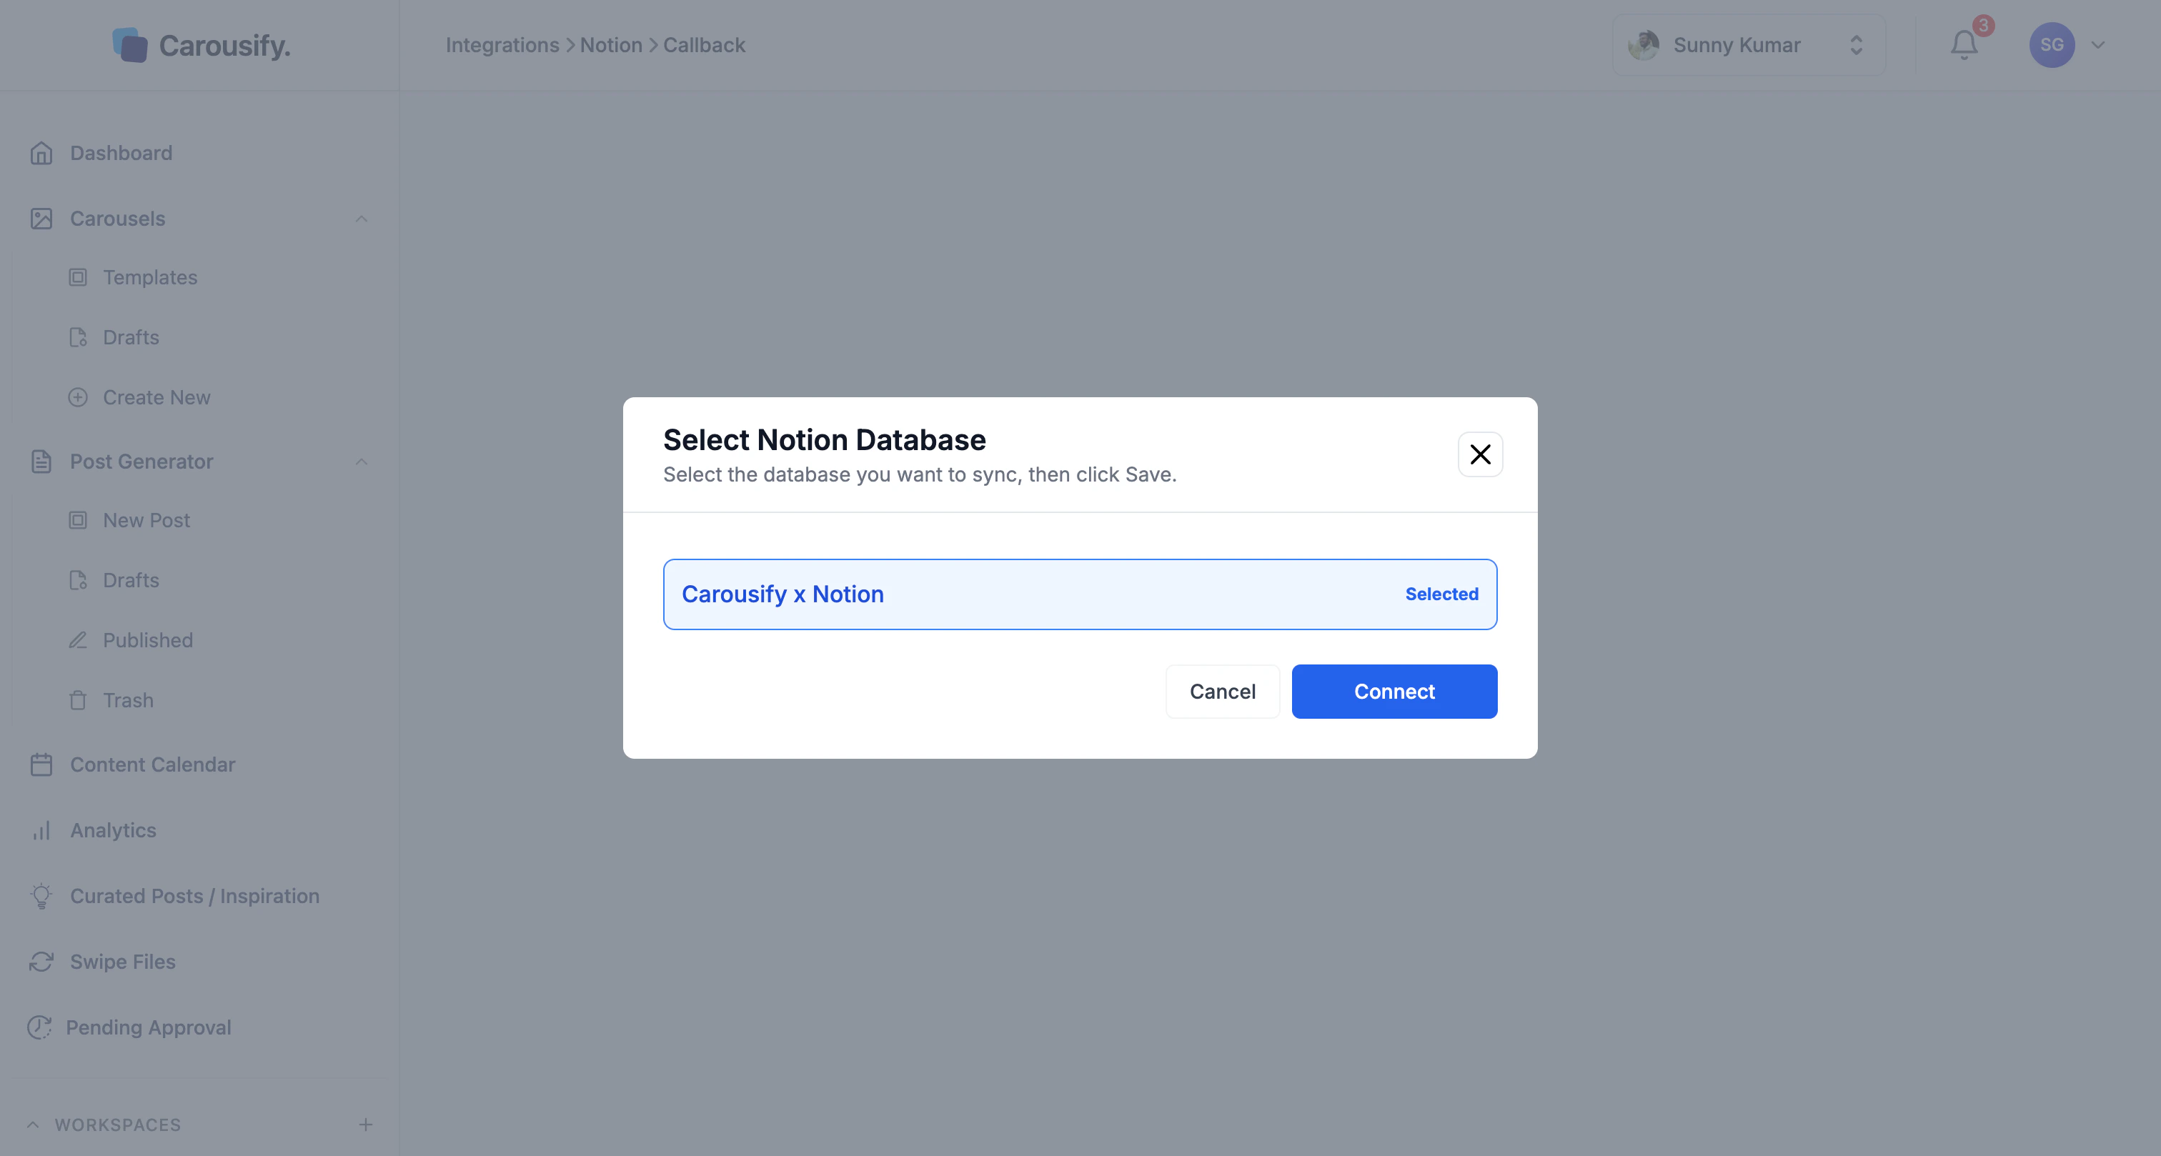Collapse the Workspaces section chevron
The image size is (2161, 1156).
pyautogui.click(x=33, y=1125)
